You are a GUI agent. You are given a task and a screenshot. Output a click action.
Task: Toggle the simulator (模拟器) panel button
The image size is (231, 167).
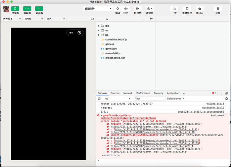pos(15,8)
